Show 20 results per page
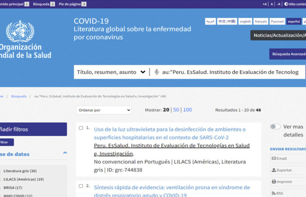The image size is (306, 197). click(x=166, y=110)
